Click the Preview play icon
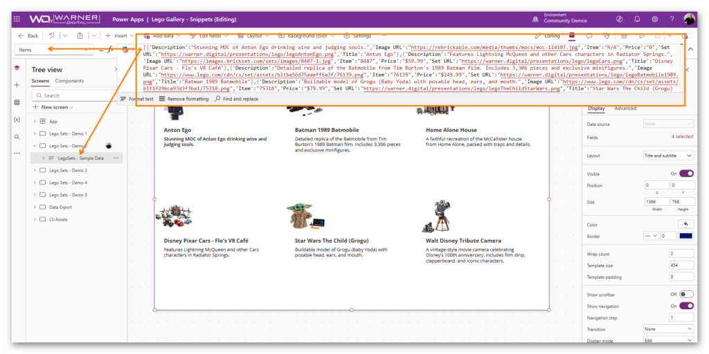This screenshot has height=354, width=709. tap(642, 36)
